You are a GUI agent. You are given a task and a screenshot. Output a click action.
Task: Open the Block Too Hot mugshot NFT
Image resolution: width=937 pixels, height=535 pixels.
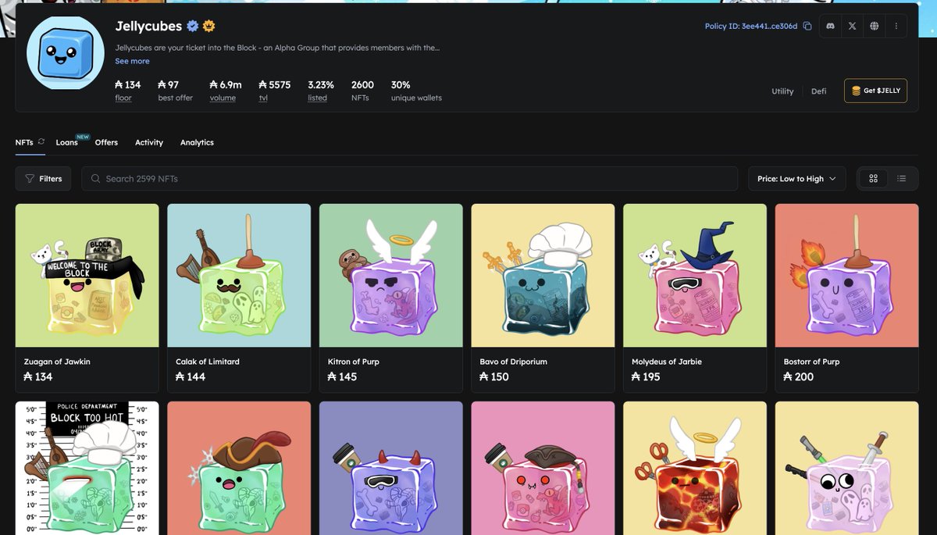87,468
